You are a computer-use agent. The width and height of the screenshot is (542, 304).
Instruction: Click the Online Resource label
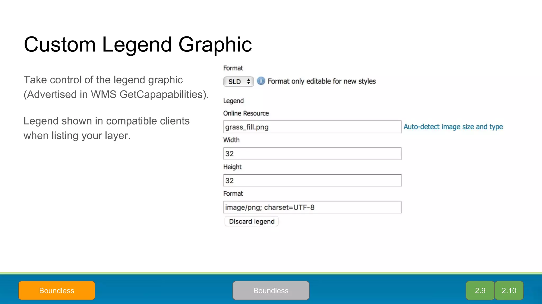point(246,113)
